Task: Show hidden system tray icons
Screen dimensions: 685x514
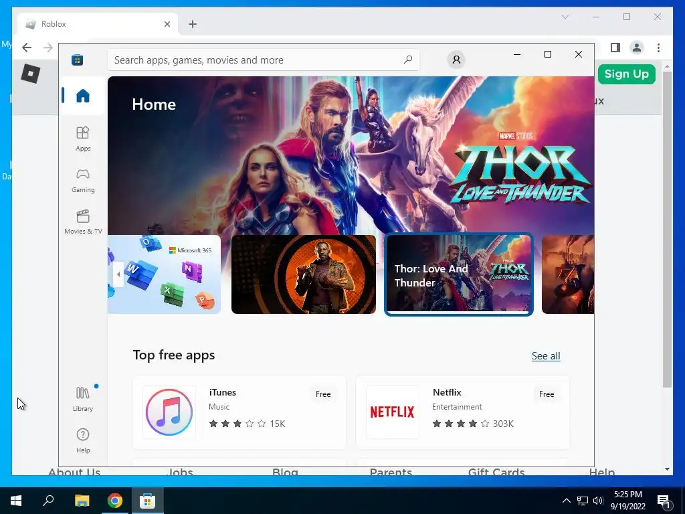Action: click(x=566, y=501)
